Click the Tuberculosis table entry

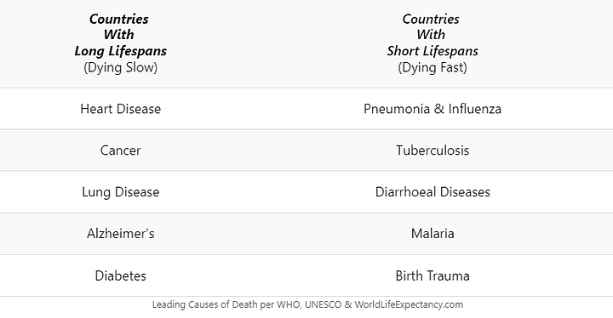(433, 150)
